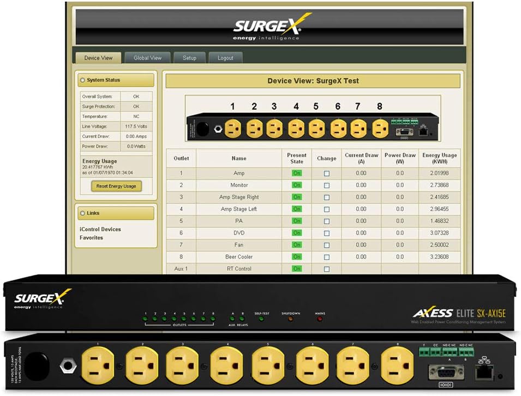This screenshot has width=521, height=396.
Task: Click the On indicator for Beer Cooler
Action: click(x=297, y=257)
